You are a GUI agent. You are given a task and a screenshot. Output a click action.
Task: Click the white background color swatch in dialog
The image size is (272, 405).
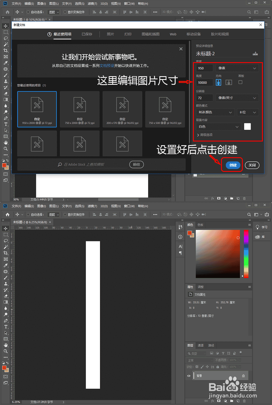tap(247, 127)
